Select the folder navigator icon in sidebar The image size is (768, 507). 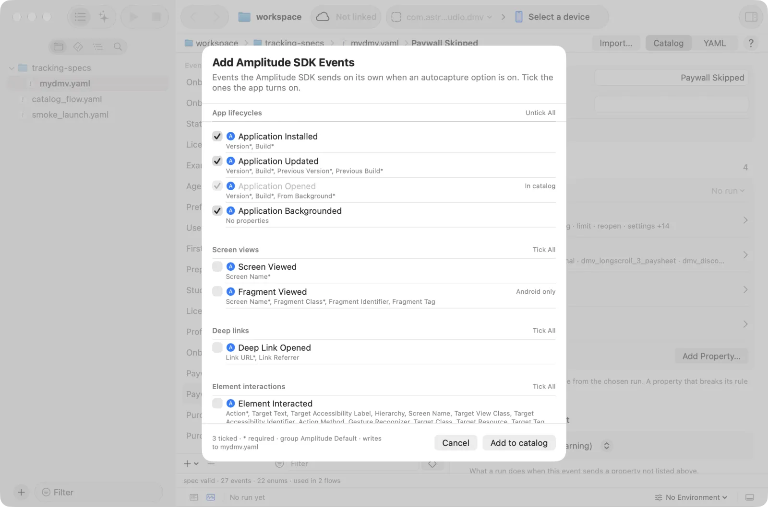(59, 46)
